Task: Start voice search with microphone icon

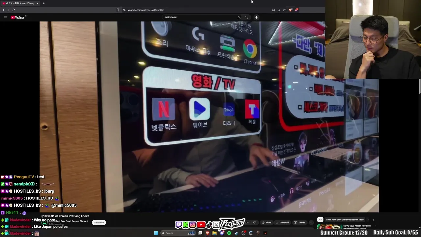Action: [256, 17]
